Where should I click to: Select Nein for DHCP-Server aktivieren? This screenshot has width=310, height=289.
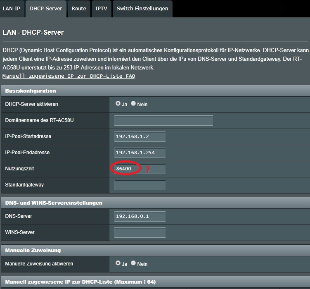(x=133, y=104)
